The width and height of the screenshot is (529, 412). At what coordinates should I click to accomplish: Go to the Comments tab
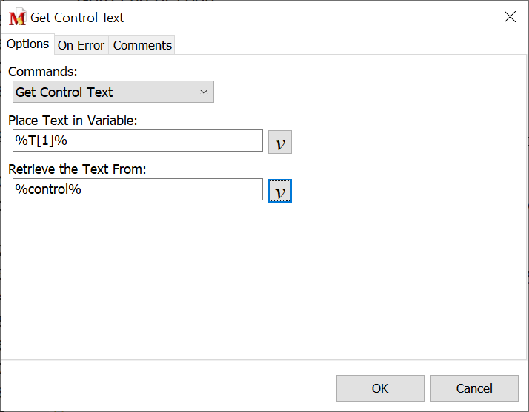point(142,45)
